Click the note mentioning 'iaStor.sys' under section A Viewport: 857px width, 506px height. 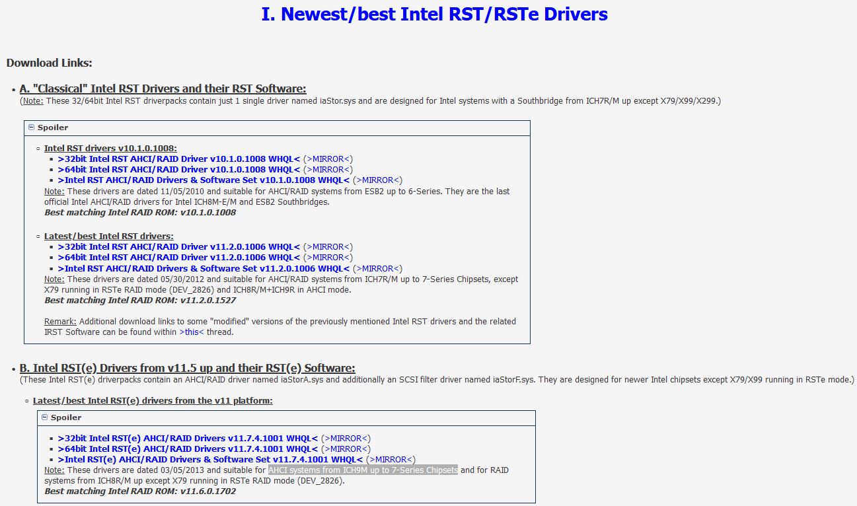pyautogui.click(x=370, y=101)
